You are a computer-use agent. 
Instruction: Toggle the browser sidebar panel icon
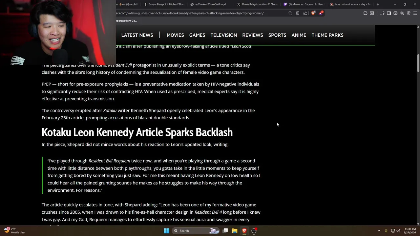click(389, 13)
